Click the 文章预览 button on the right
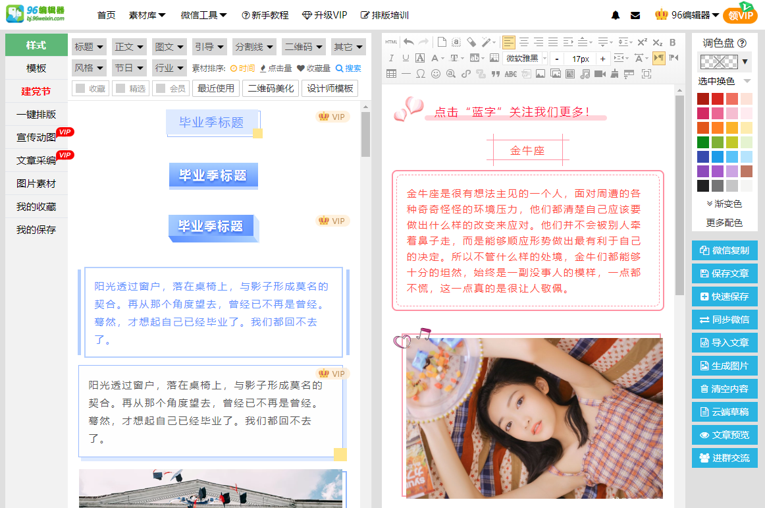The height and width of the screenshot is (508, 765). pos(724,435)
